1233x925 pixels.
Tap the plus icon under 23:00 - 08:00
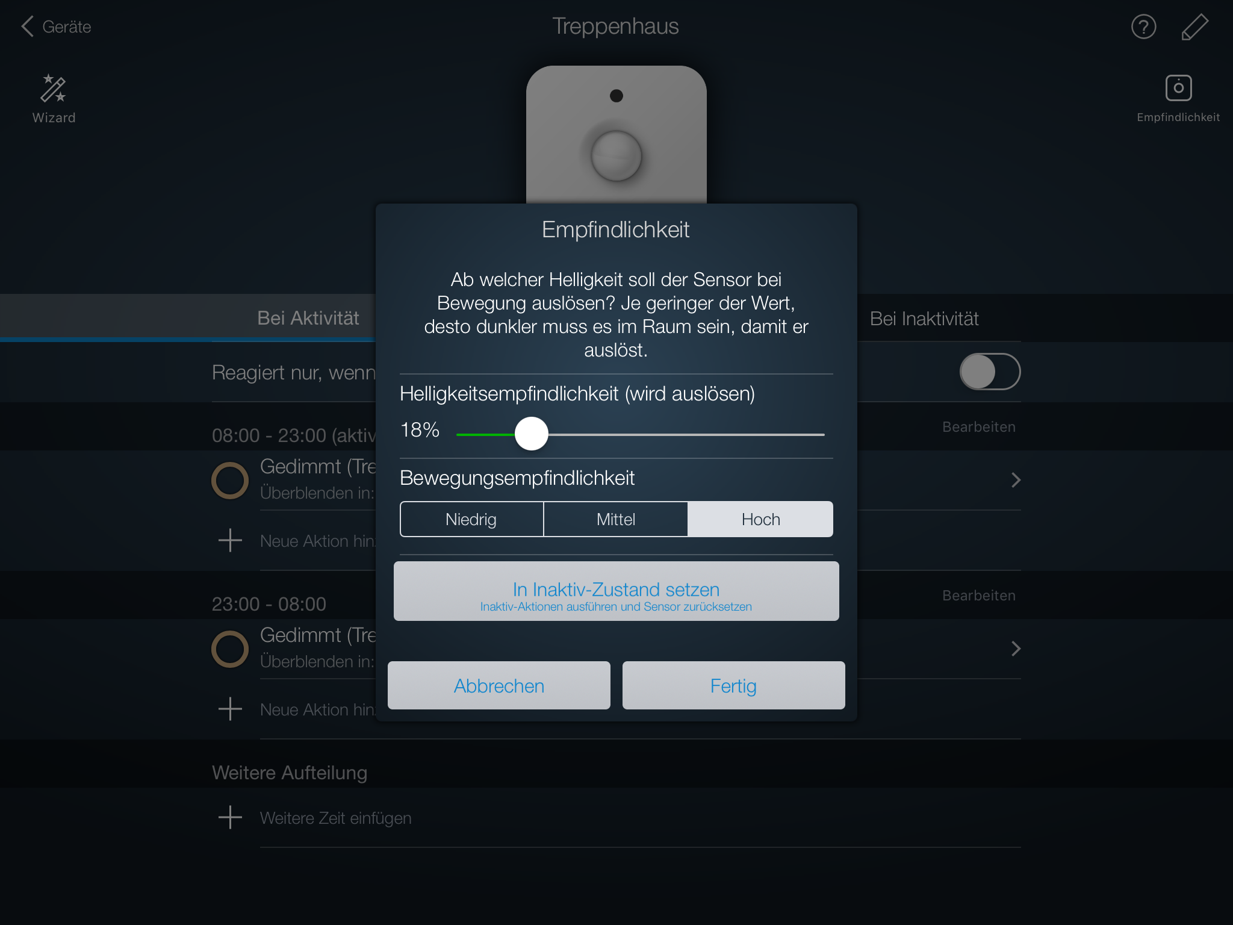[230, 709]
